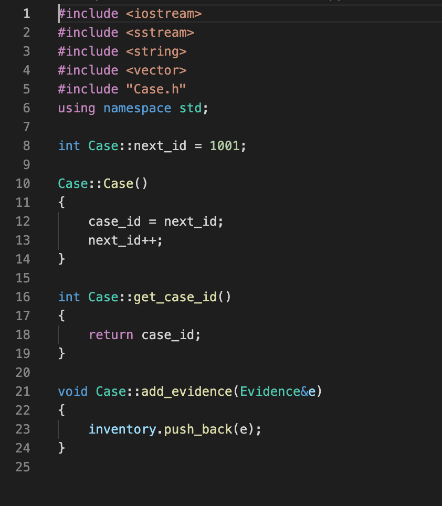Screen dimensions: 442x506
Task: Click next_id in the static initialization line
Action: (160, 146)
